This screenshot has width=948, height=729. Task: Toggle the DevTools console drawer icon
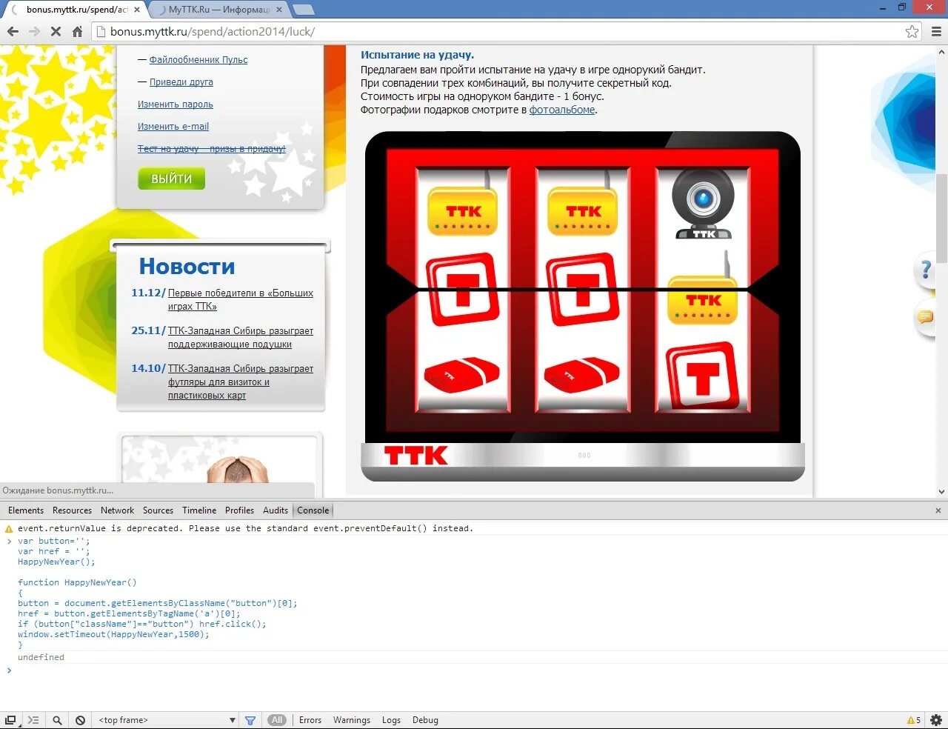pyautogui.click(x=33, y=720)
